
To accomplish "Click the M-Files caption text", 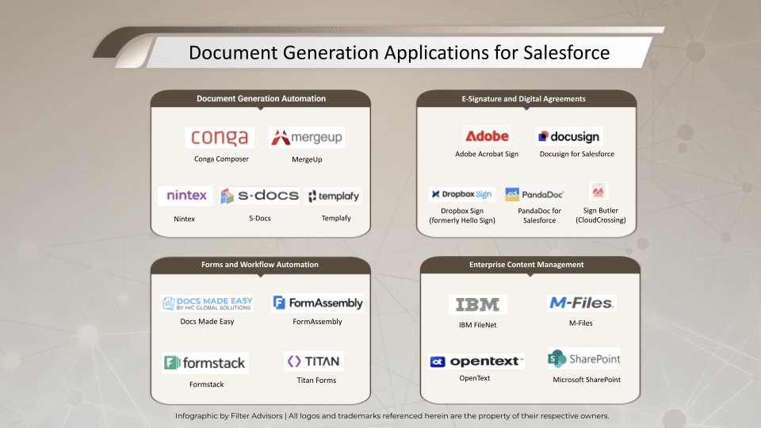I will [x=581, y=323].
